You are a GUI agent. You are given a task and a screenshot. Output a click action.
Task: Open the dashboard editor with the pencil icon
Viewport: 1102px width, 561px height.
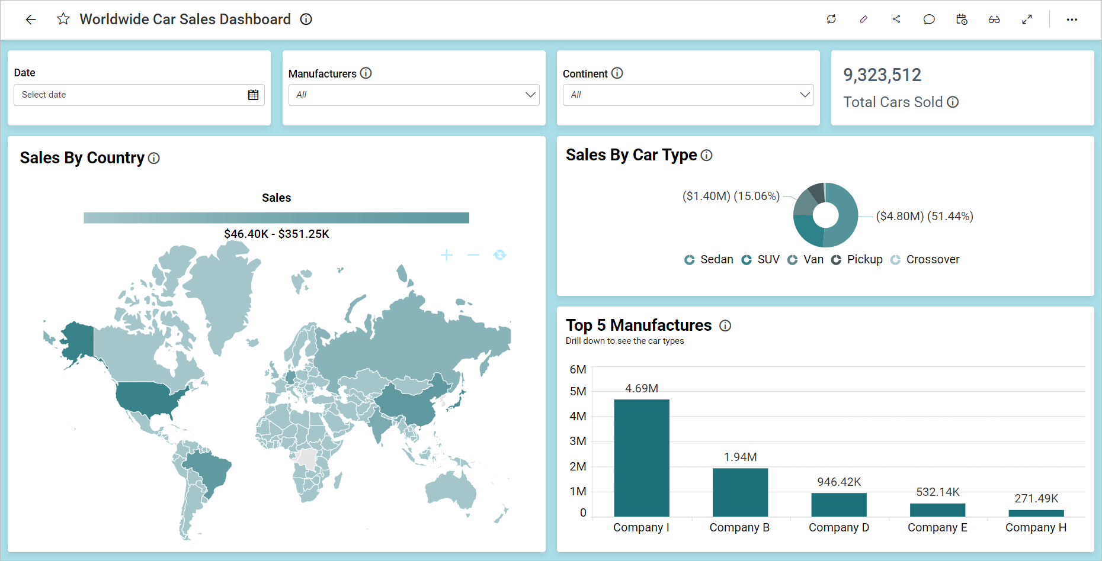[864, 19]
